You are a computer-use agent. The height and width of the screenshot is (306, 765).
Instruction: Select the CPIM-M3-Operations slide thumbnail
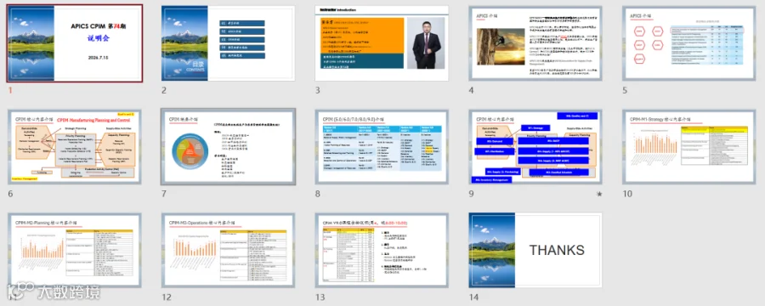click(x=228, y=250)
